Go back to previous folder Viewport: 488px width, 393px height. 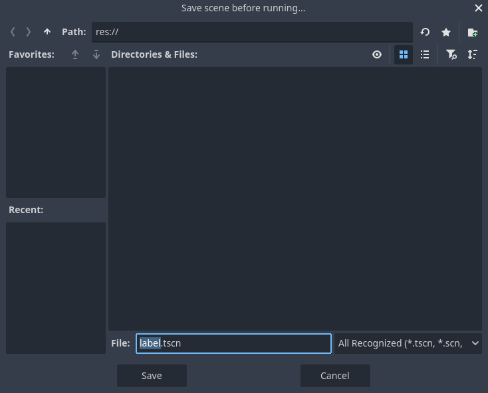click(x=13, y=32)
